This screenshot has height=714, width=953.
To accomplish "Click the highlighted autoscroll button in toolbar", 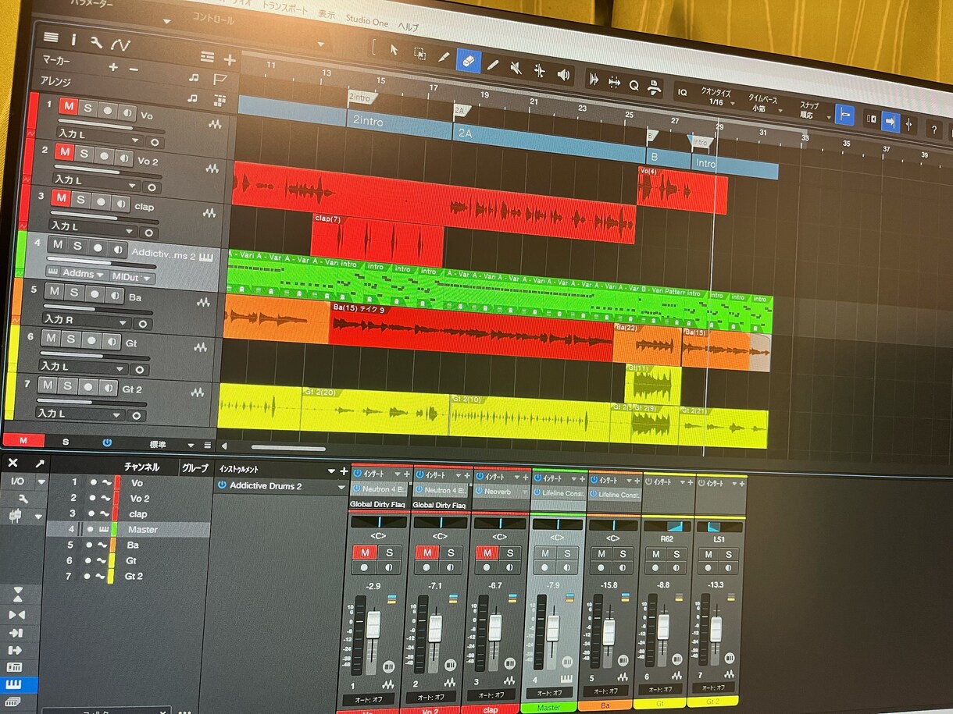I will (891, 121).
